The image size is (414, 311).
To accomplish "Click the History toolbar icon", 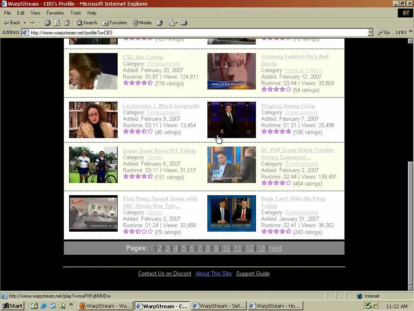I will pyautogui.click(x=159, y=23).
